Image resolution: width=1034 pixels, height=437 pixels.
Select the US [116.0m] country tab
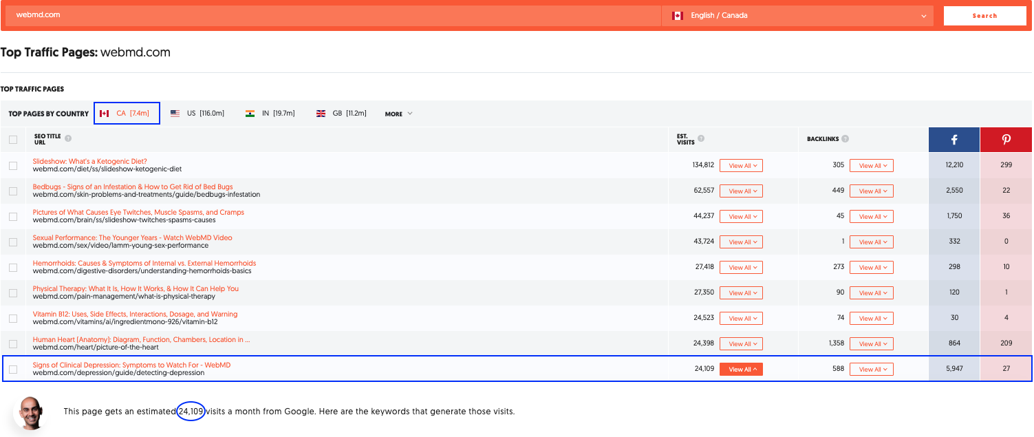click(197, 114)
